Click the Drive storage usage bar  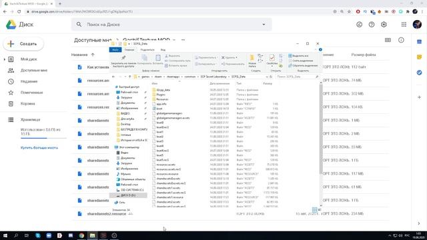[x=43, y=138]
